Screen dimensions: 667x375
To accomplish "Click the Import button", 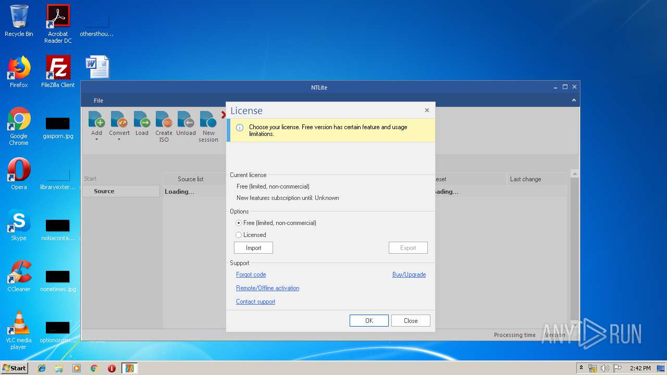I will 253,248.
